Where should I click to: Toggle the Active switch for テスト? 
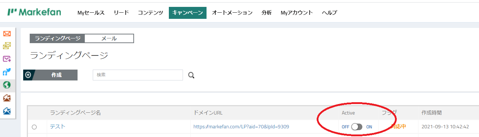[x=357, y=127]
